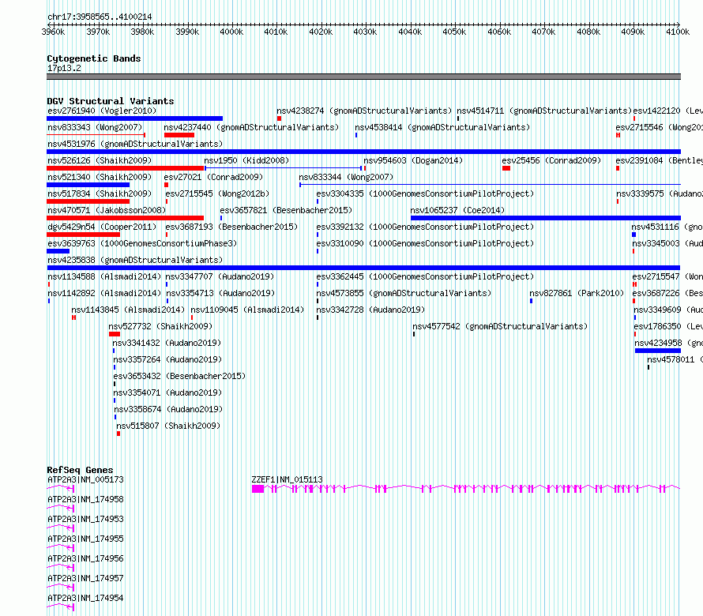Image resolution: width=703 pixels, height=616 pixels.
Task: Click the nsv4531976 variant label
Action: click(x=135, y=144)
